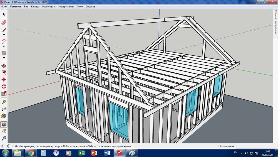This screenshot has width=278, height=157.
Task: Activate the Orbit tool
Action: click(4, 124)
